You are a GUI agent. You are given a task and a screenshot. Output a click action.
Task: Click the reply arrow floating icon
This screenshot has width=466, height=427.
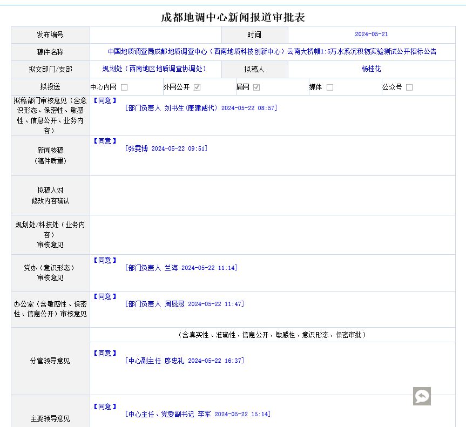pyautogui.click(x=422, y=396)
